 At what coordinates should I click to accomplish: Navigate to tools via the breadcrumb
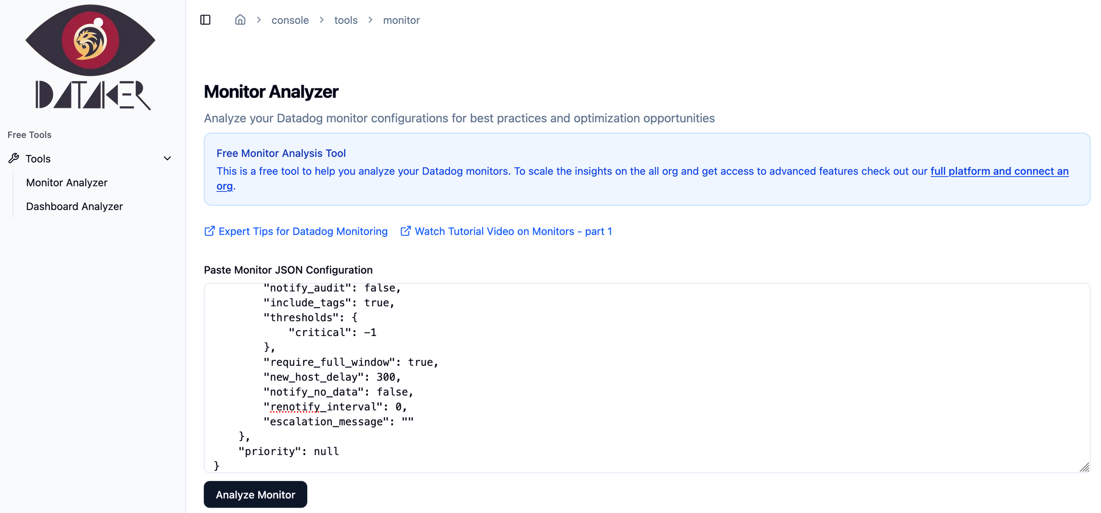coord(346,20)
